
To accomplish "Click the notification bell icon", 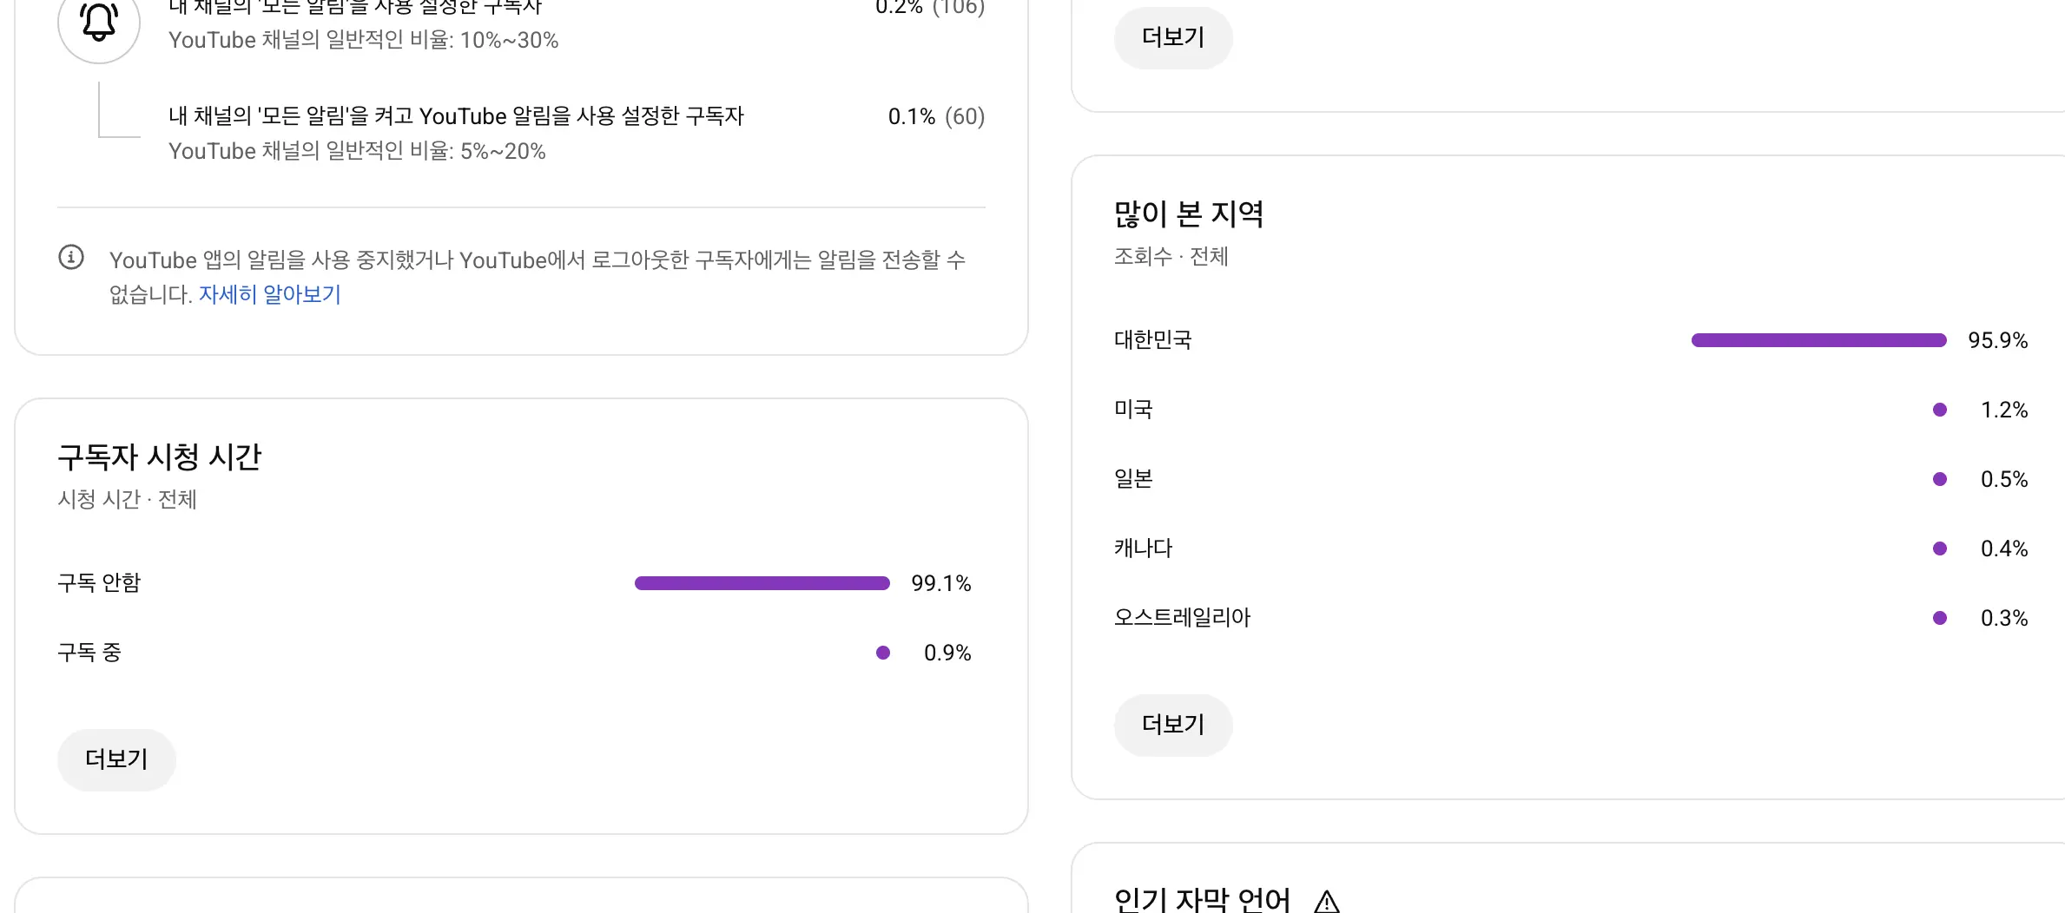I will click(98, 21).
